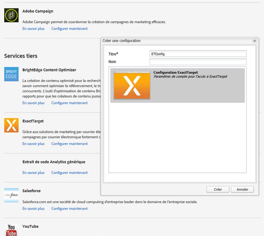Click the Créer button
Image resolution: width=264 pixels, height=236 pixels.
tap(218, 189)
